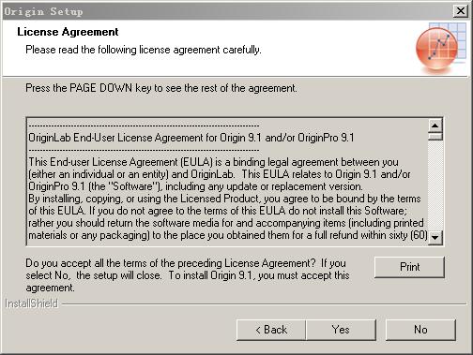The width and height of the screenshot is (473, 355).
Task: Click the scrollbar down arrow
Action: coord(435,238)
